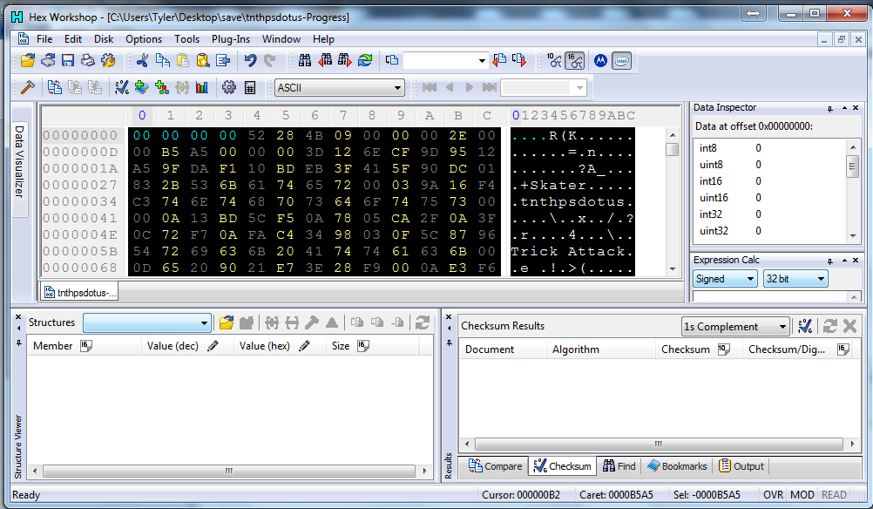Toggle Intel byte order button
Viewport: 873px width, 509px height.
point(621,60)
